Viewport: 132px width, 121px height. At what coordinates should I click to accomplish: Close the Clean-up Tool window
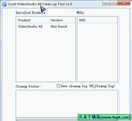(124, 3)
